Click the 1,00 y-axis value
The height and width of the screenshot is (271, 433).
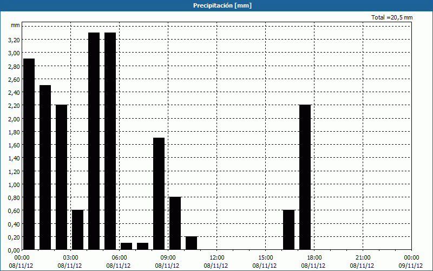(14, 185)
